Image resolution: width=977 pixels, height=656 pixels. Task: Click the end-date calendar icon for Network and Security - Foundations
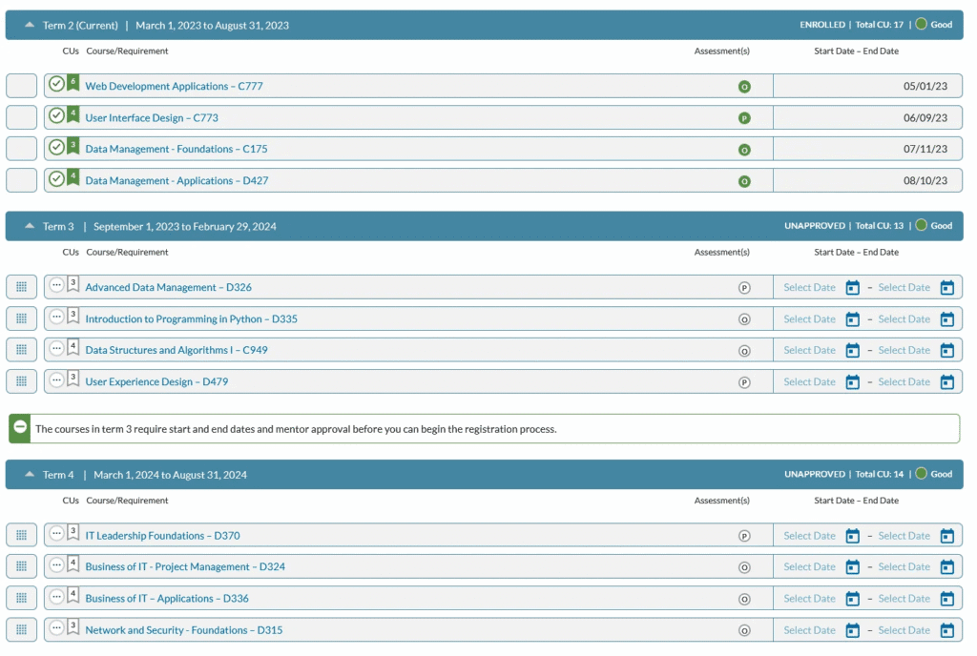point(947,629)
